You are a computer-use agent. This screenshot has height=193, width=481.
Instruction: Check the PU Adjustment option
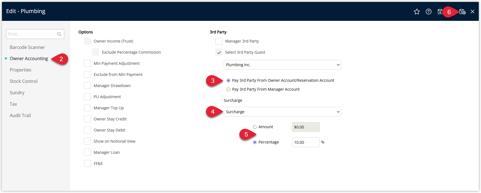point(87,97)
